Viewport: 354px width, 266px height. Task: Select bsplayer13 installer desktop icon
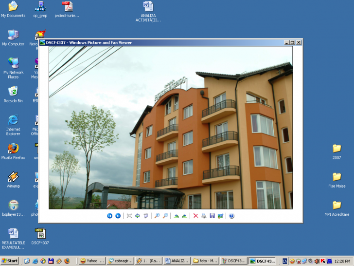(x=13, y=208)
